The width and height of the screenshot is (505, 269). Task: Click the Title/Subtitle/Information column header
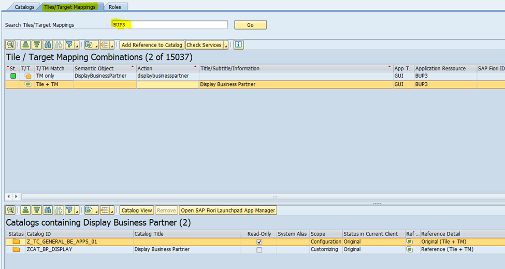coord(296,68)
